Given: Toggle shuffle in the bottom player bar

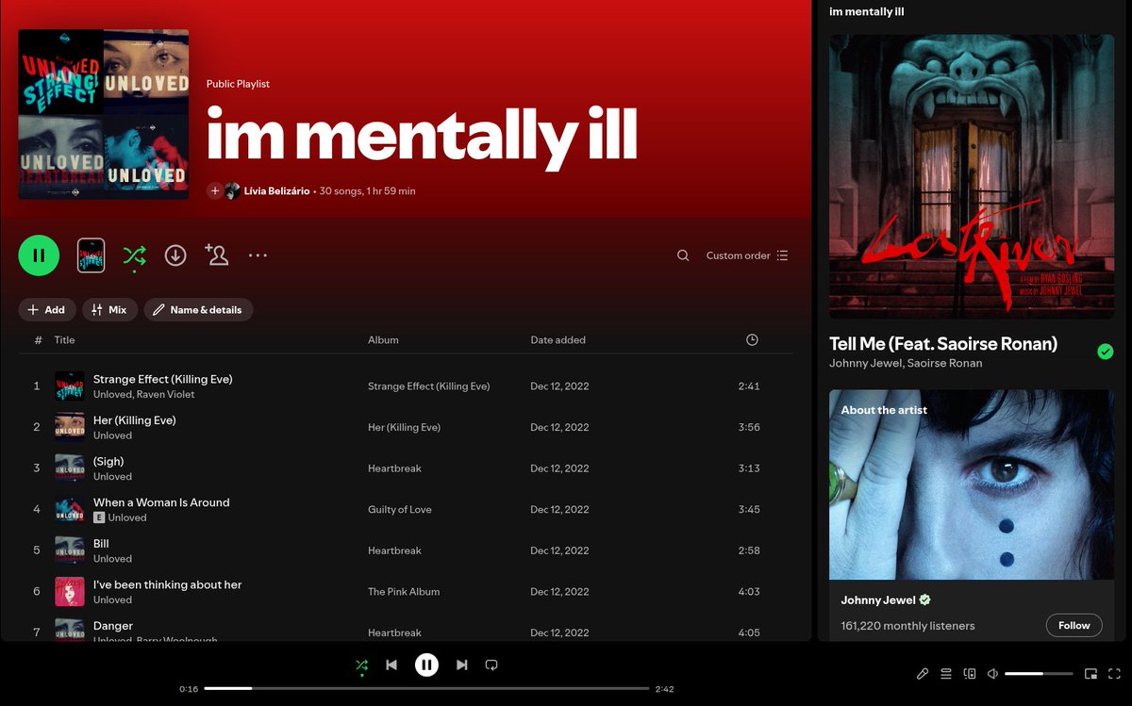Looking at the screenshot, I should point(361,665).
